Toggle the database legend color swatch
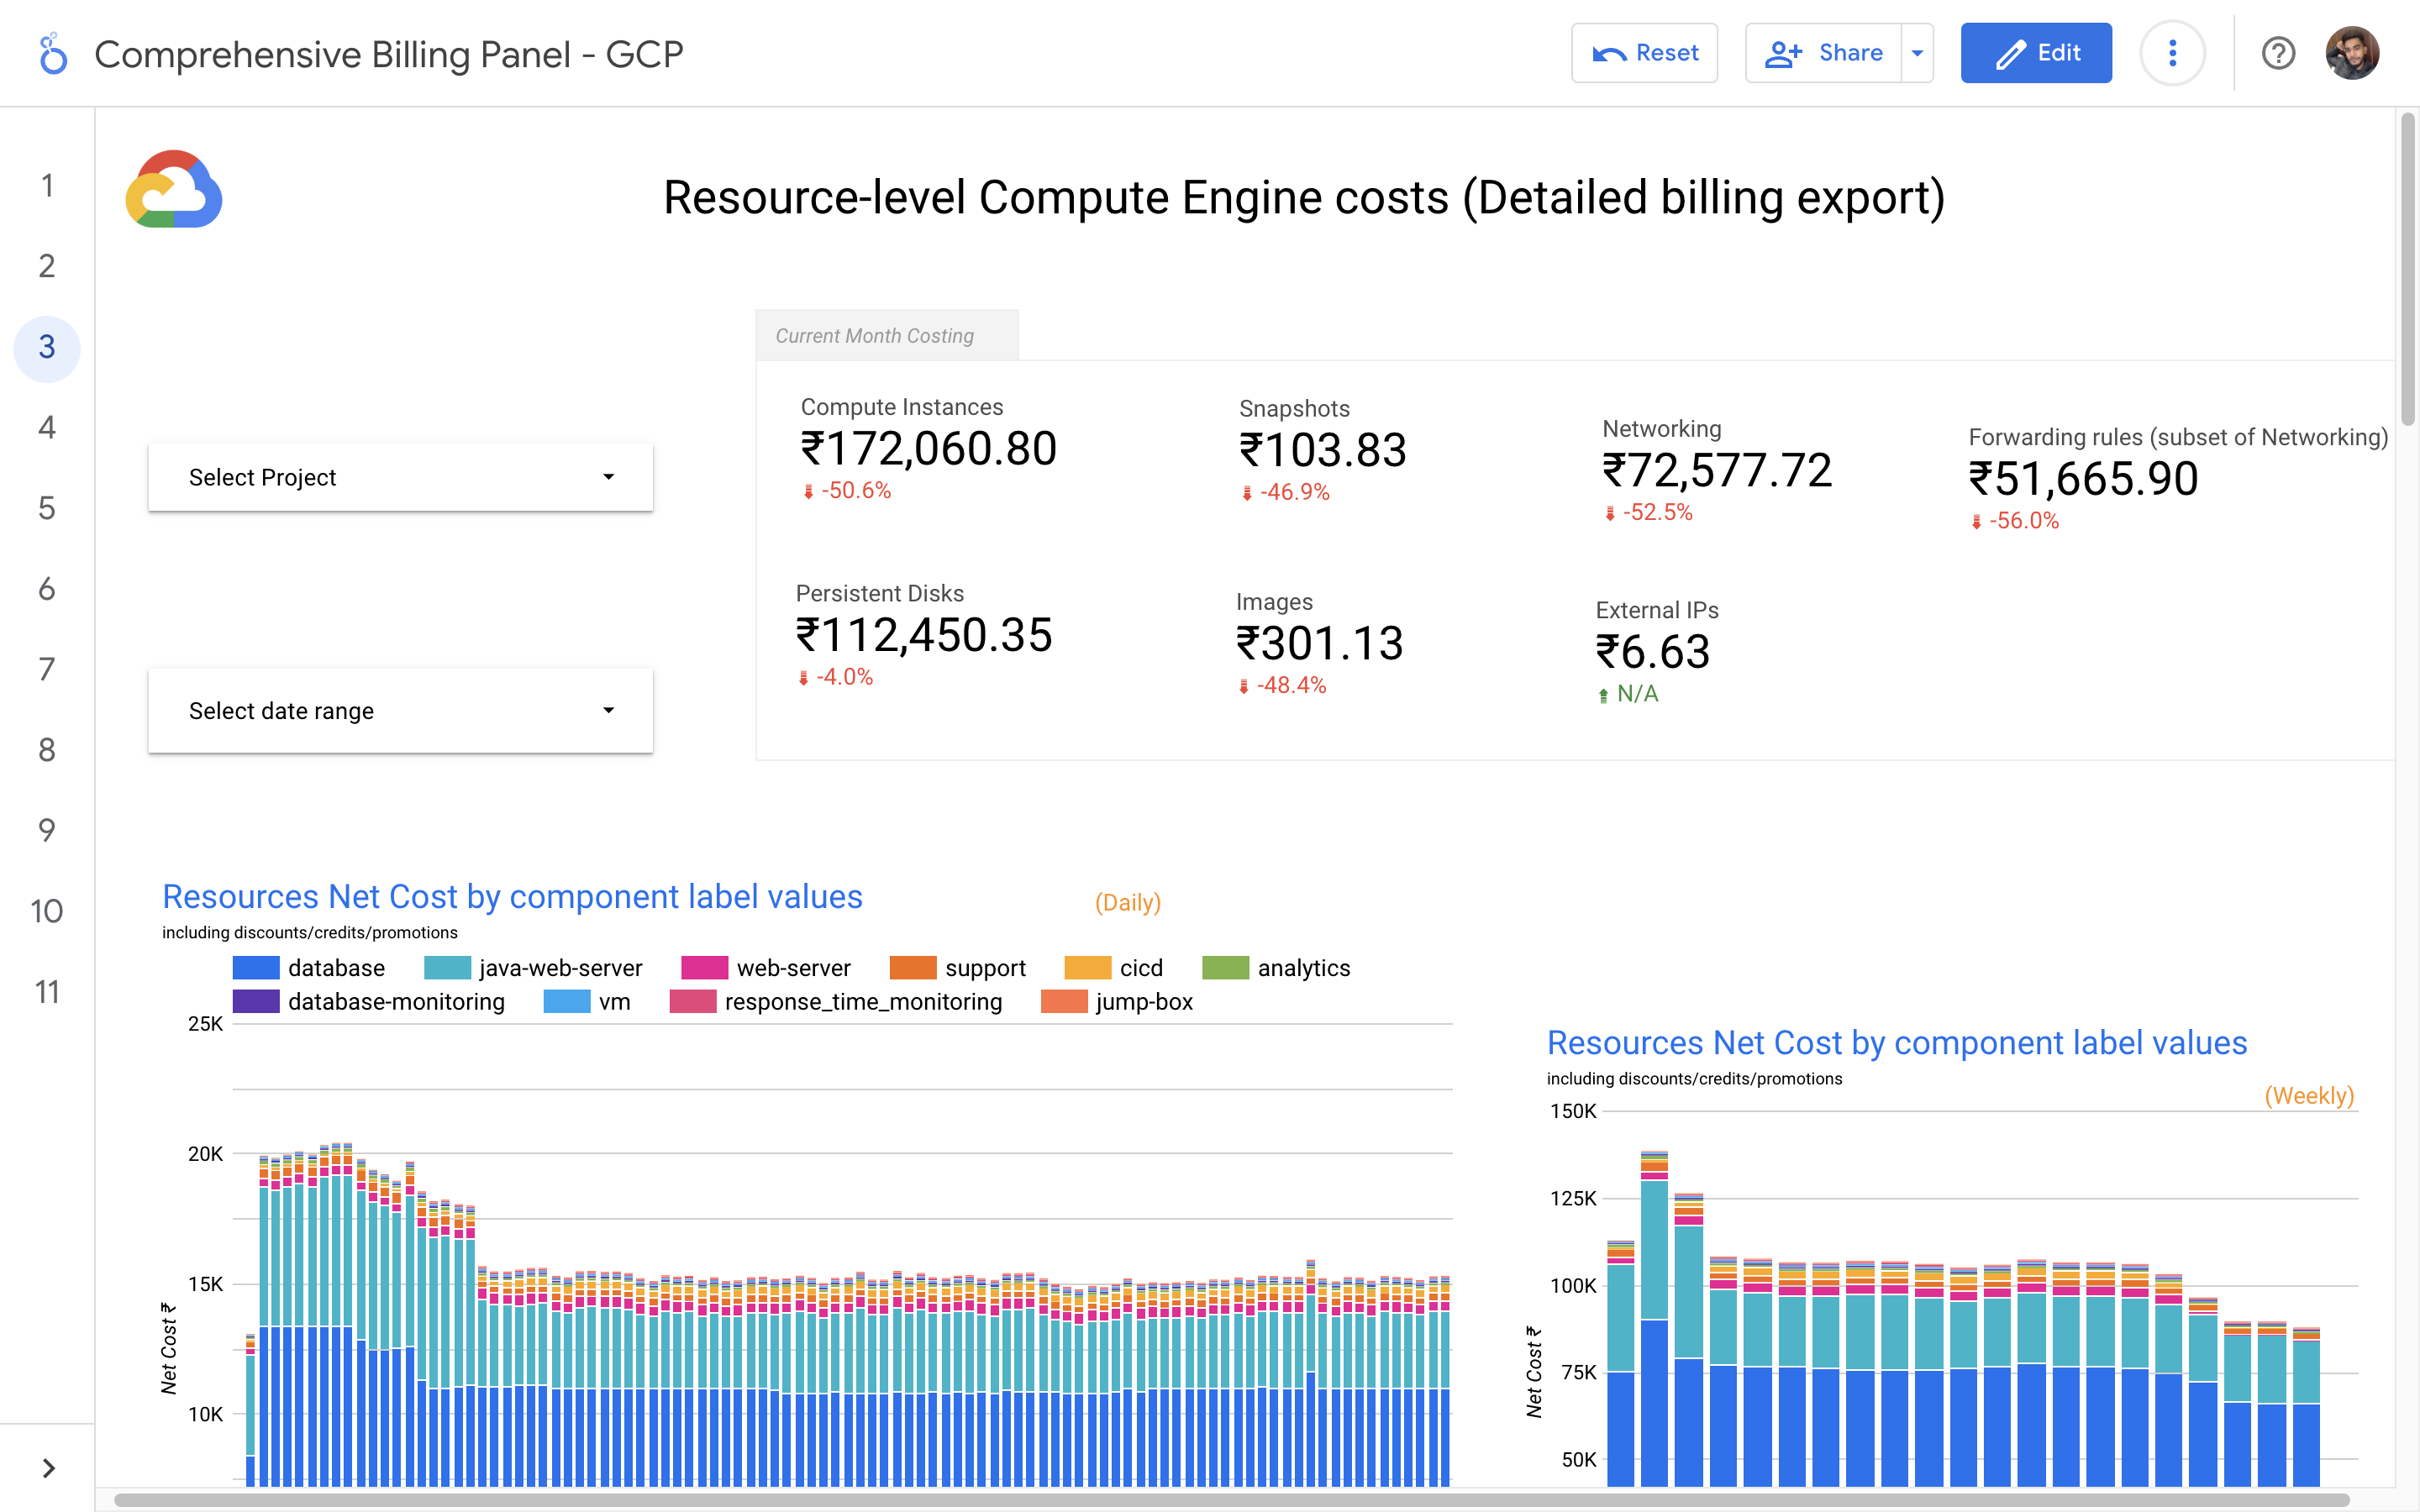Image resolution: width=2420 pixels, height=1512 pixels. pyautogui.click(x=255, y=968)
